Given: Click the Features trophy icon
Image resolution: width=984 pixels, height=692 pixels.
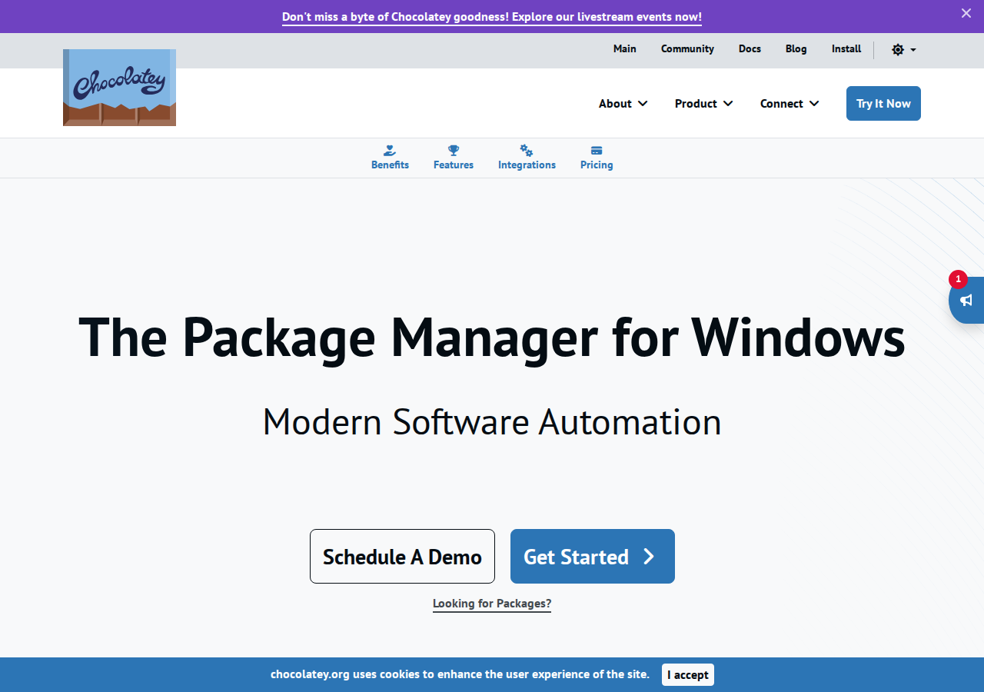Looking at the screenshot, I should pos(454,151).
